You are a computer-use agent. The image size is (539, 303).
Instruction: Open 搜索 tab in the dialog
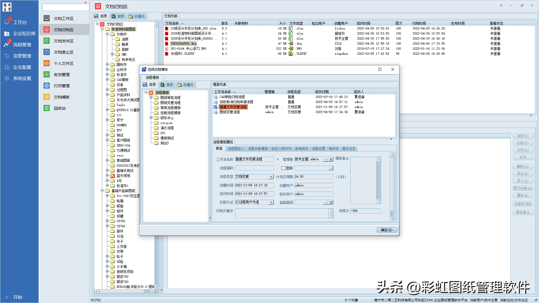coord(167,85)
